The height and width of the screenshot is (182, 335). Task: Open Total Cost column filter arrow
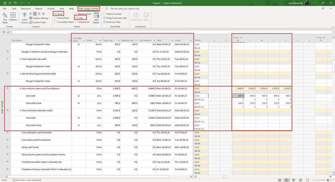point(118,41)
